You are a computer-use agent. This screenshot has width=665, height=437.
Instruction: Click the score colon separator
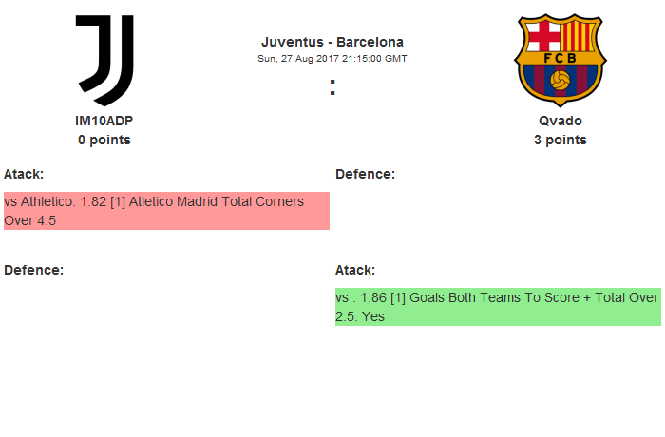pyautogui.click(x=332, y=87)
